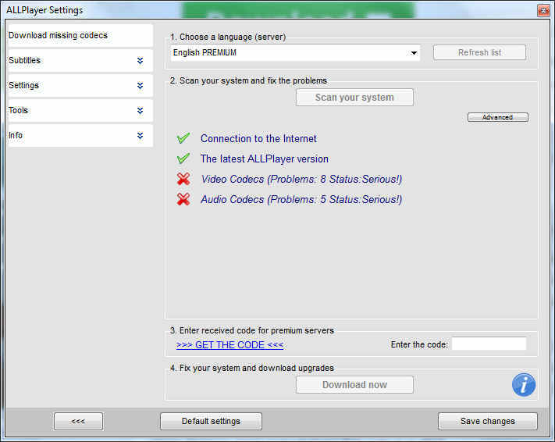Click red cross beside Video Codecs
The width and height of the screenshot is (555, 442).
pyautogui.click(x=183, y=179)
